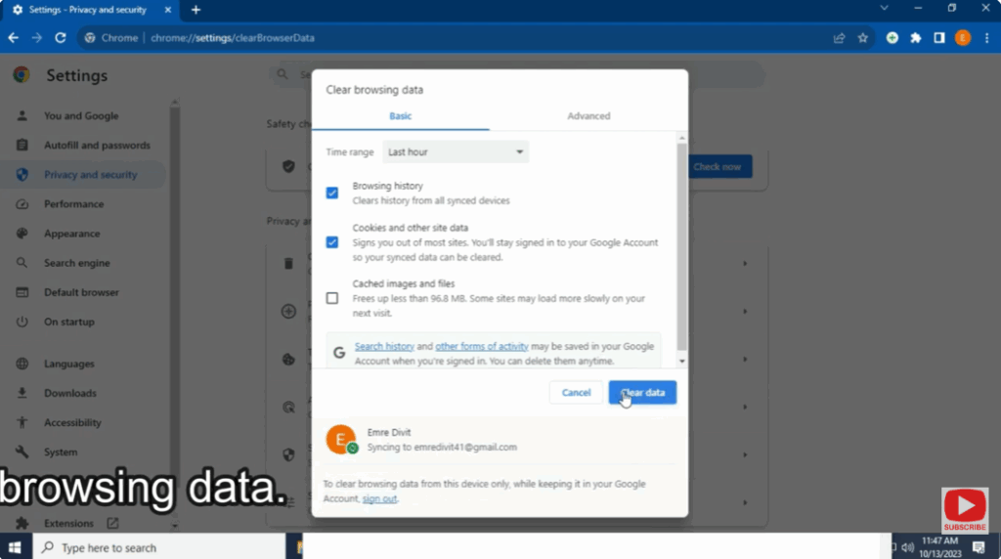Image resolution: width=1001 pixels, height=559 pixels.
Task: Close the Settings - Privacy and security tab
Action: click(168, 10)
